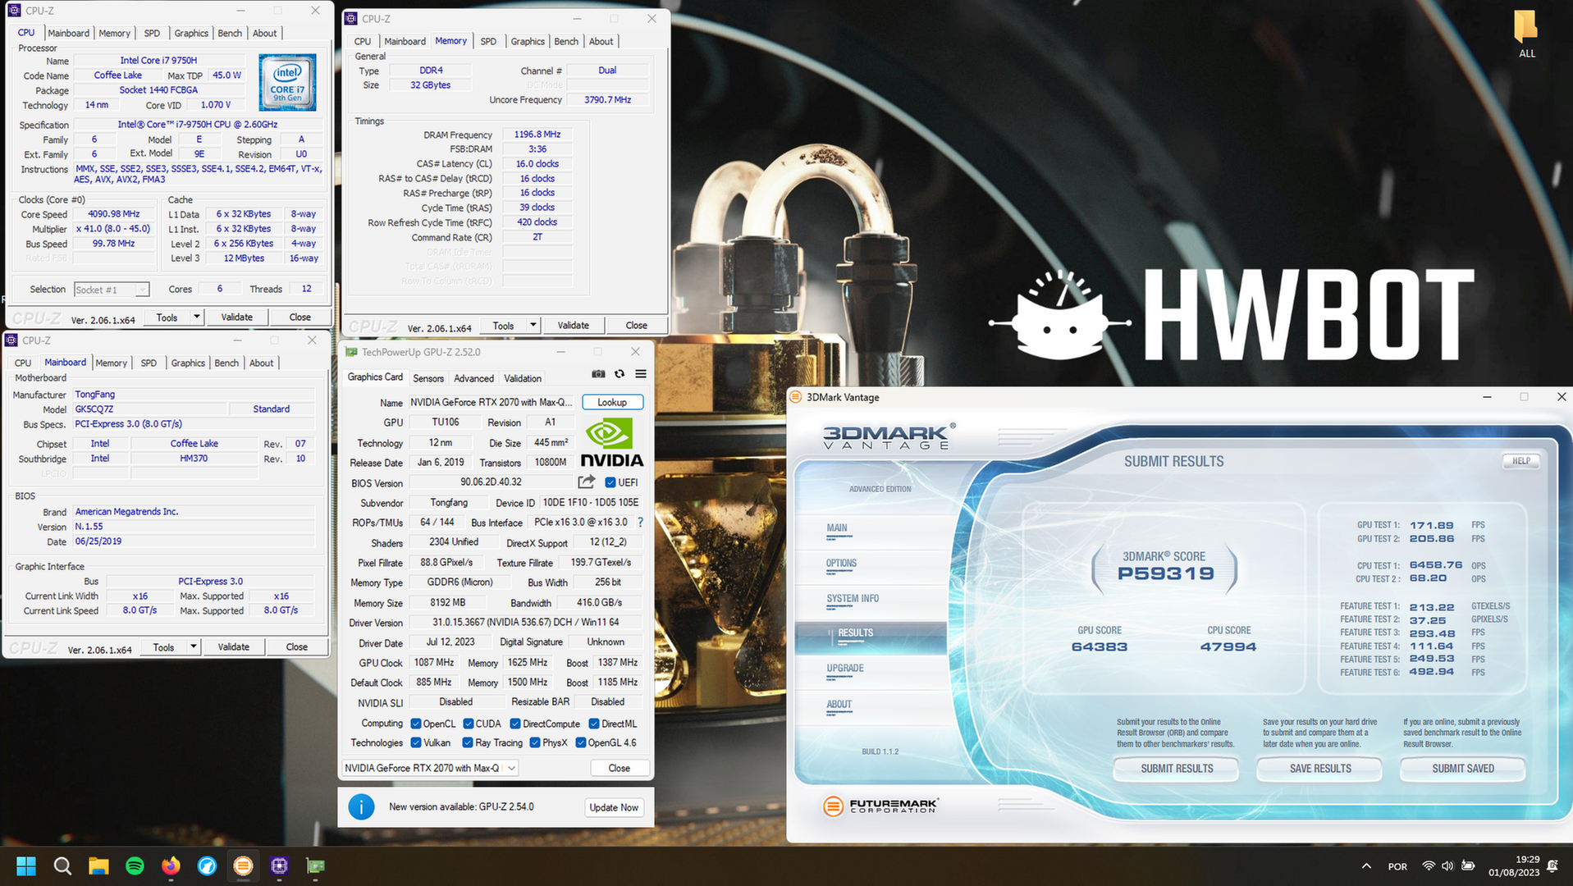Click the Bus Interface question mark icon

pos(640,523)
